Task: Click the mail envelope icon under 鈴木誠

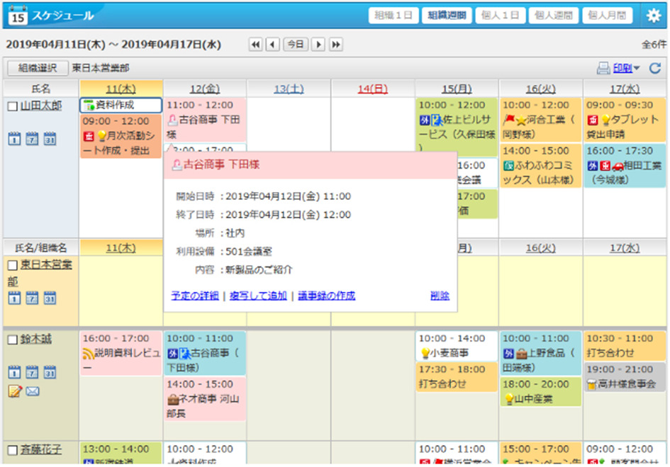Action: (x=33, y=390)
